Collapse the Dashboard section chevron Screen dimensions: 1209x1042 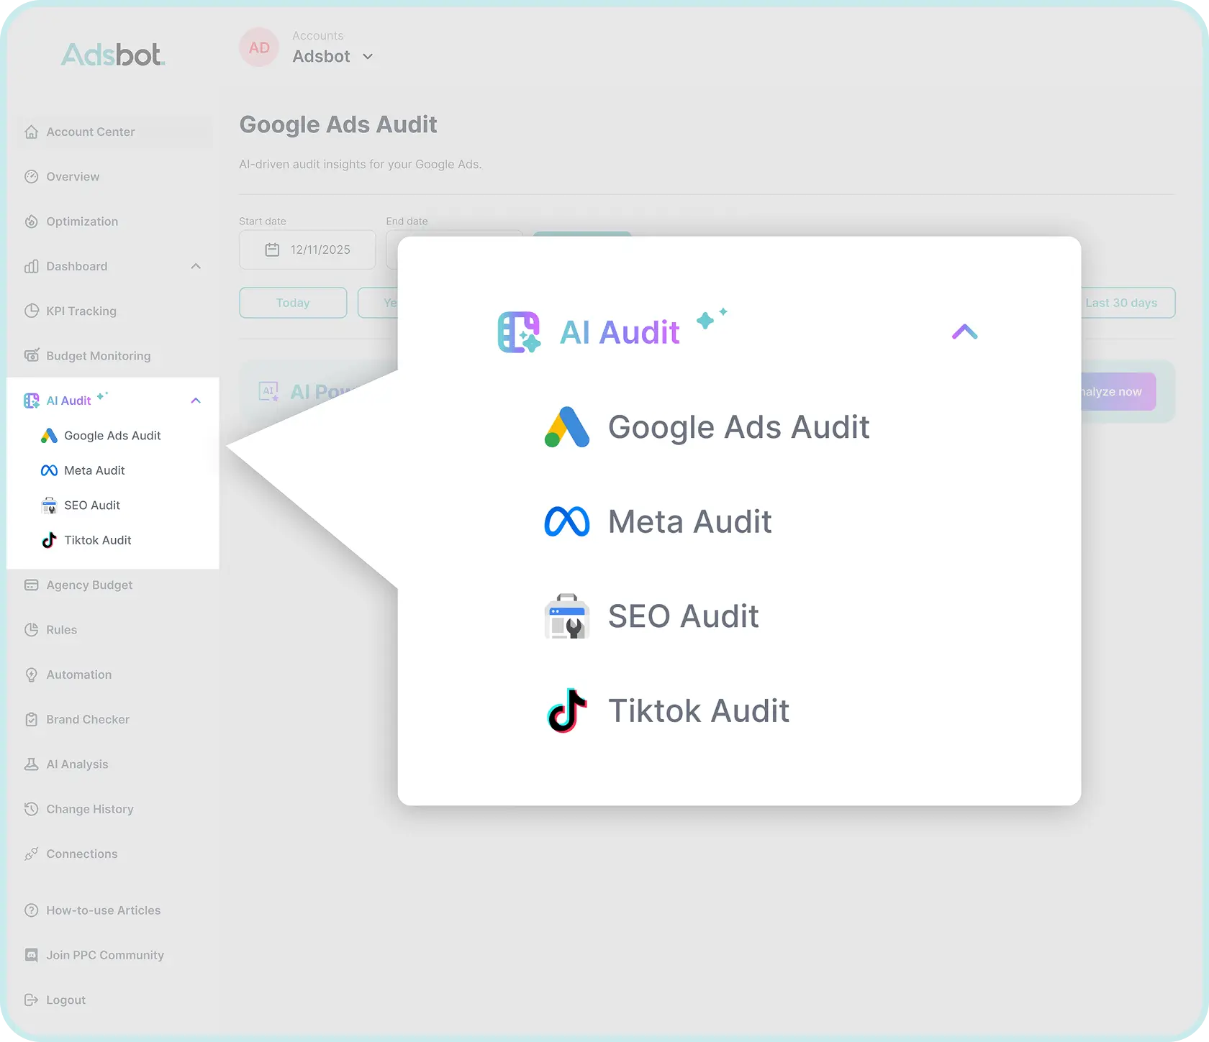tap(195, 266)
